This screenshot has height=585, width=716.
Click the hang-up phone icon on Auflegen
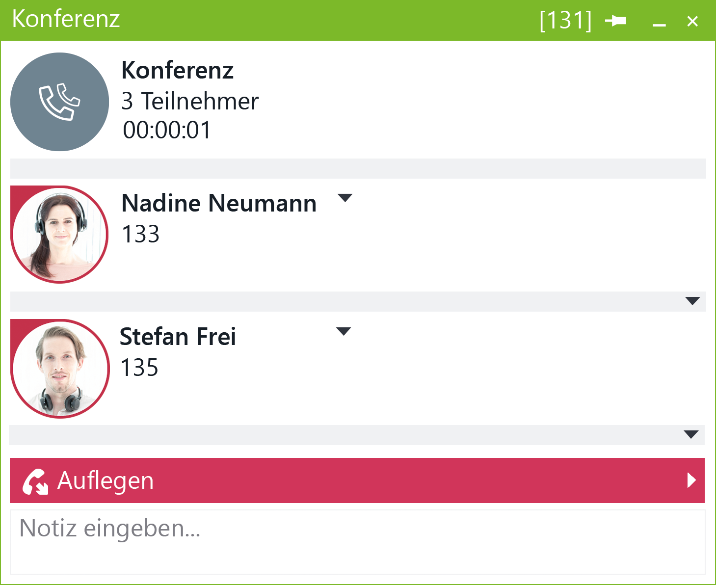click(35, 481)
